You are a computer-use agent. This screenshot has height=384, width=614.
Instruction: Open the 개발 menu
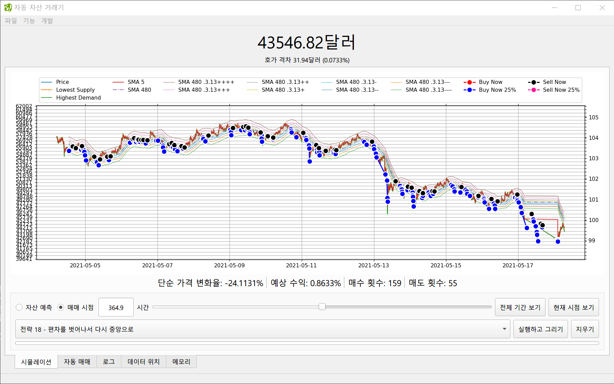[x=47, y=20]
